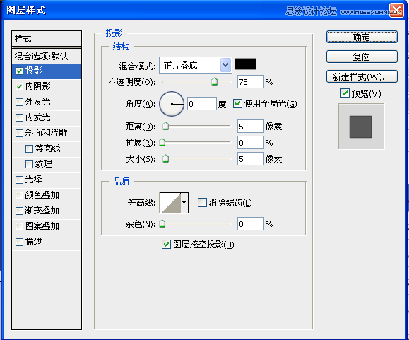Enable the 描边 checkbox

[x=19, y=242]
